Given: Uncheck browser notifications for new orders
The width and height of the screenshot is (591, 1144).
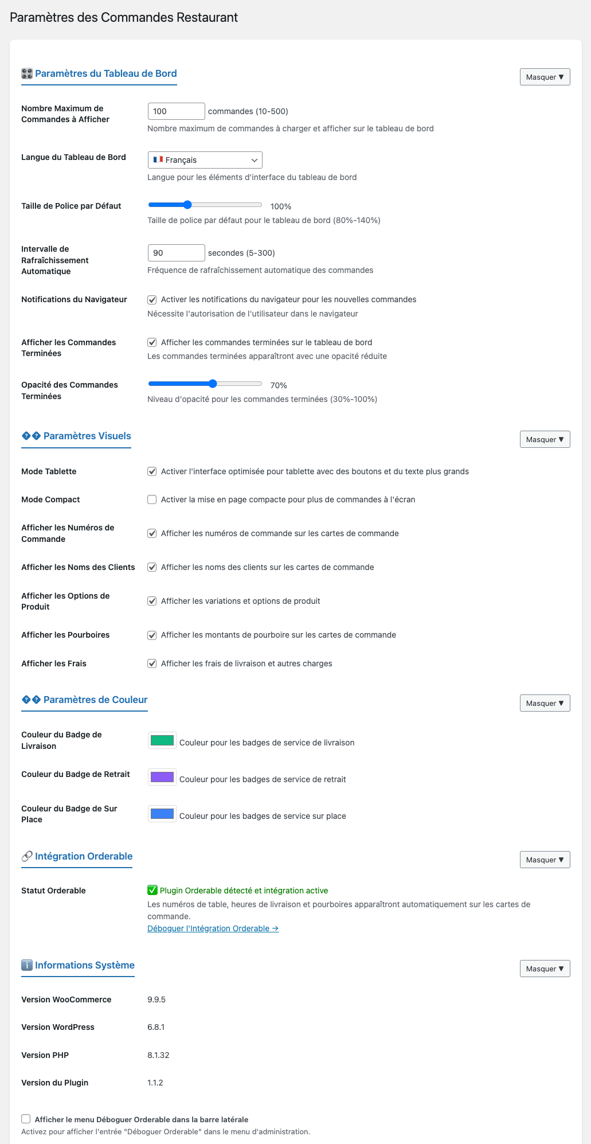Looking at the screenshot, I should [x=152, y=299].
